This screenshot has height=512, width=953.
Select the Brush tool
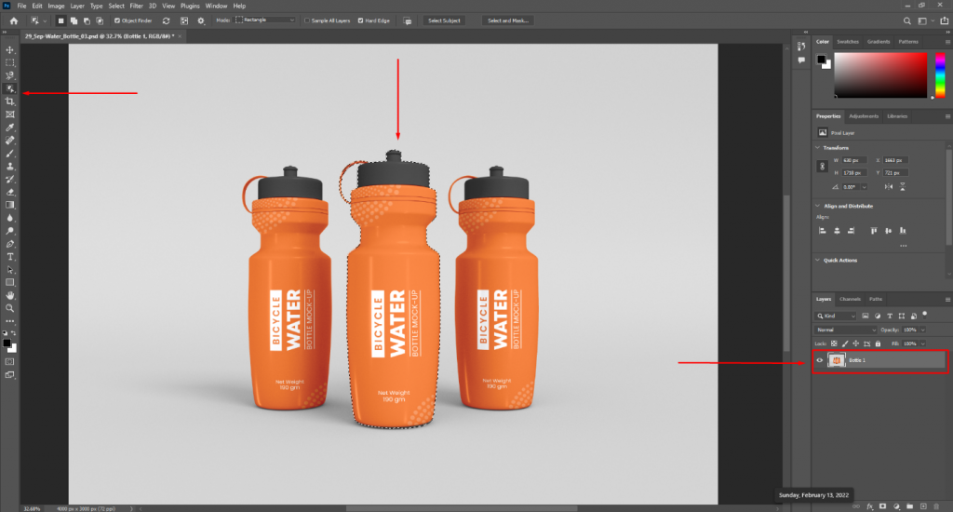10,154
